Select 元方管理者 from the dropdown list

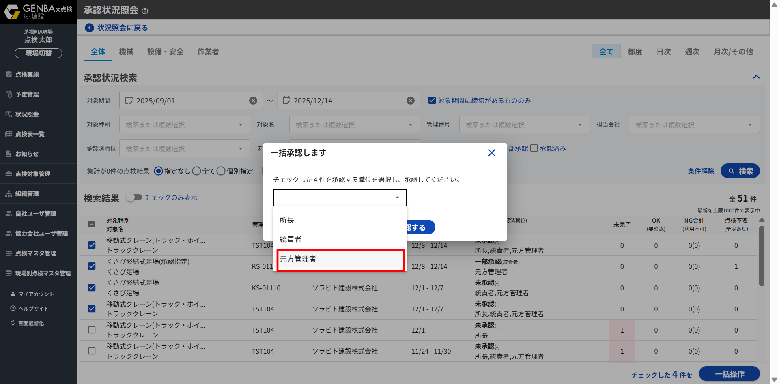coord(340,260)
